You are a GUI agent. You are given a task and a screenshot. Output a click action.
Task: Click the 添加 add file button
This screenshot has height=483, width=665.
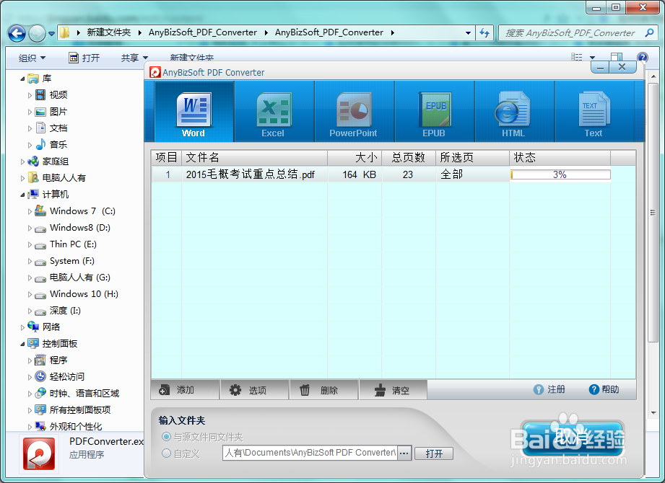185,390
